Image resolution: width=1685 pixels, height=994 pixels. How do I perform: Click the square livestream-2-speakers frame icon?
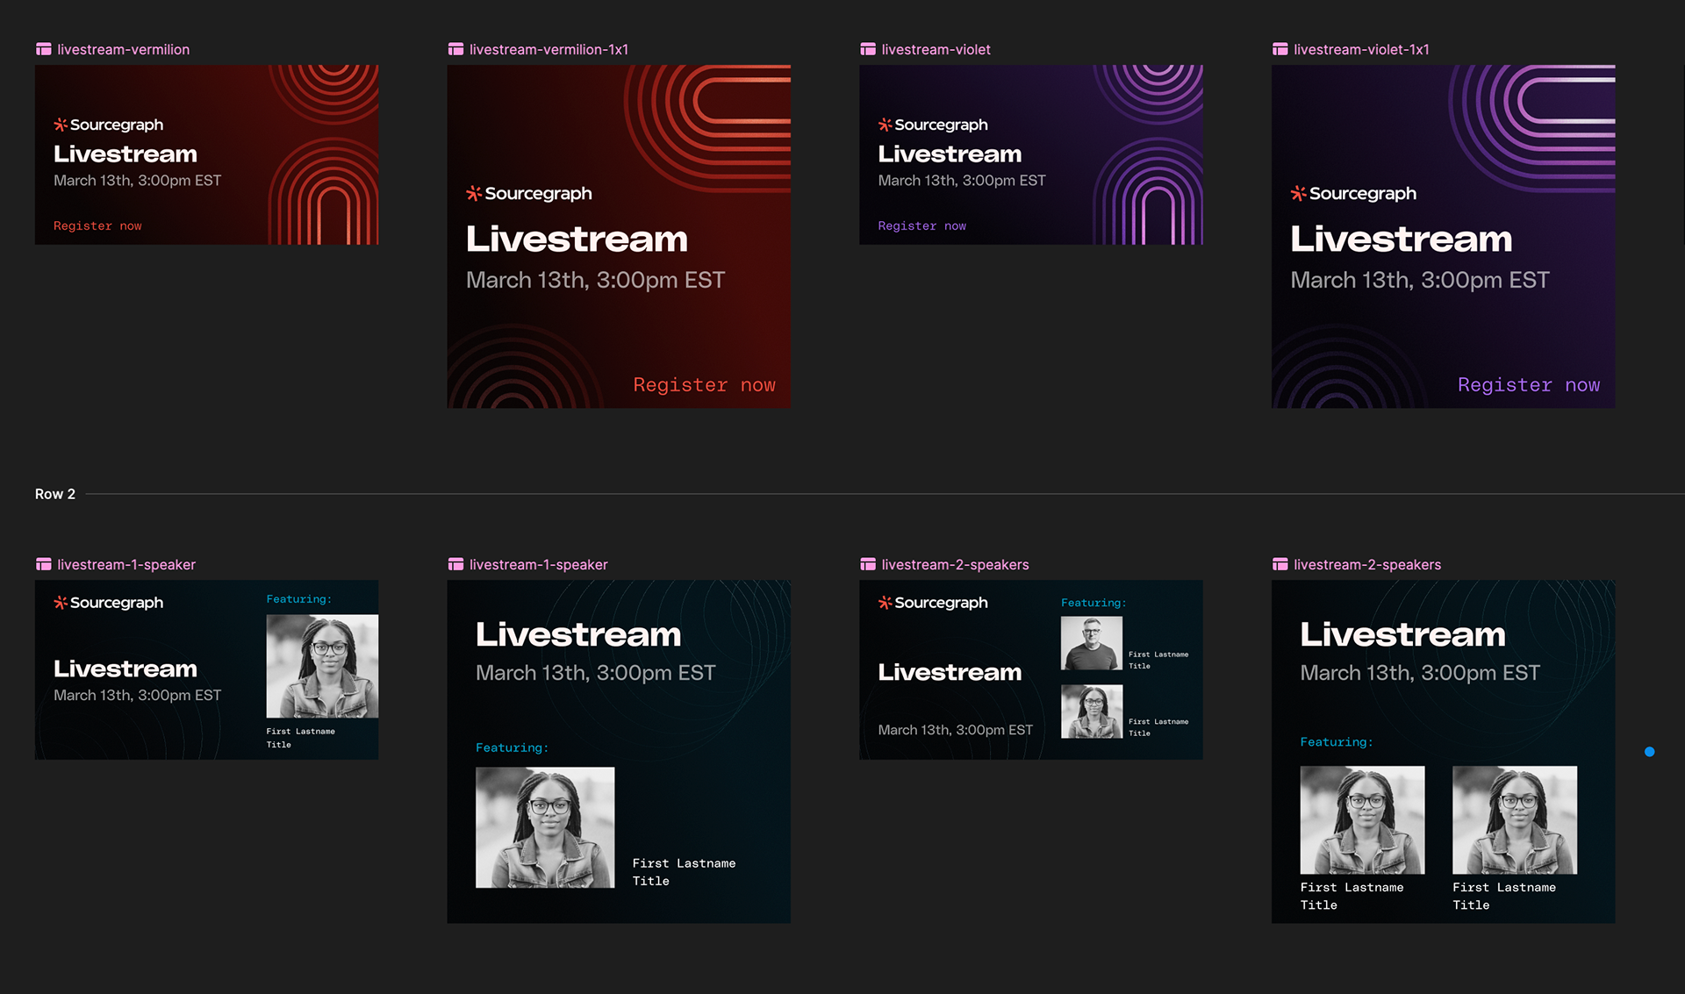[1280, 564]
